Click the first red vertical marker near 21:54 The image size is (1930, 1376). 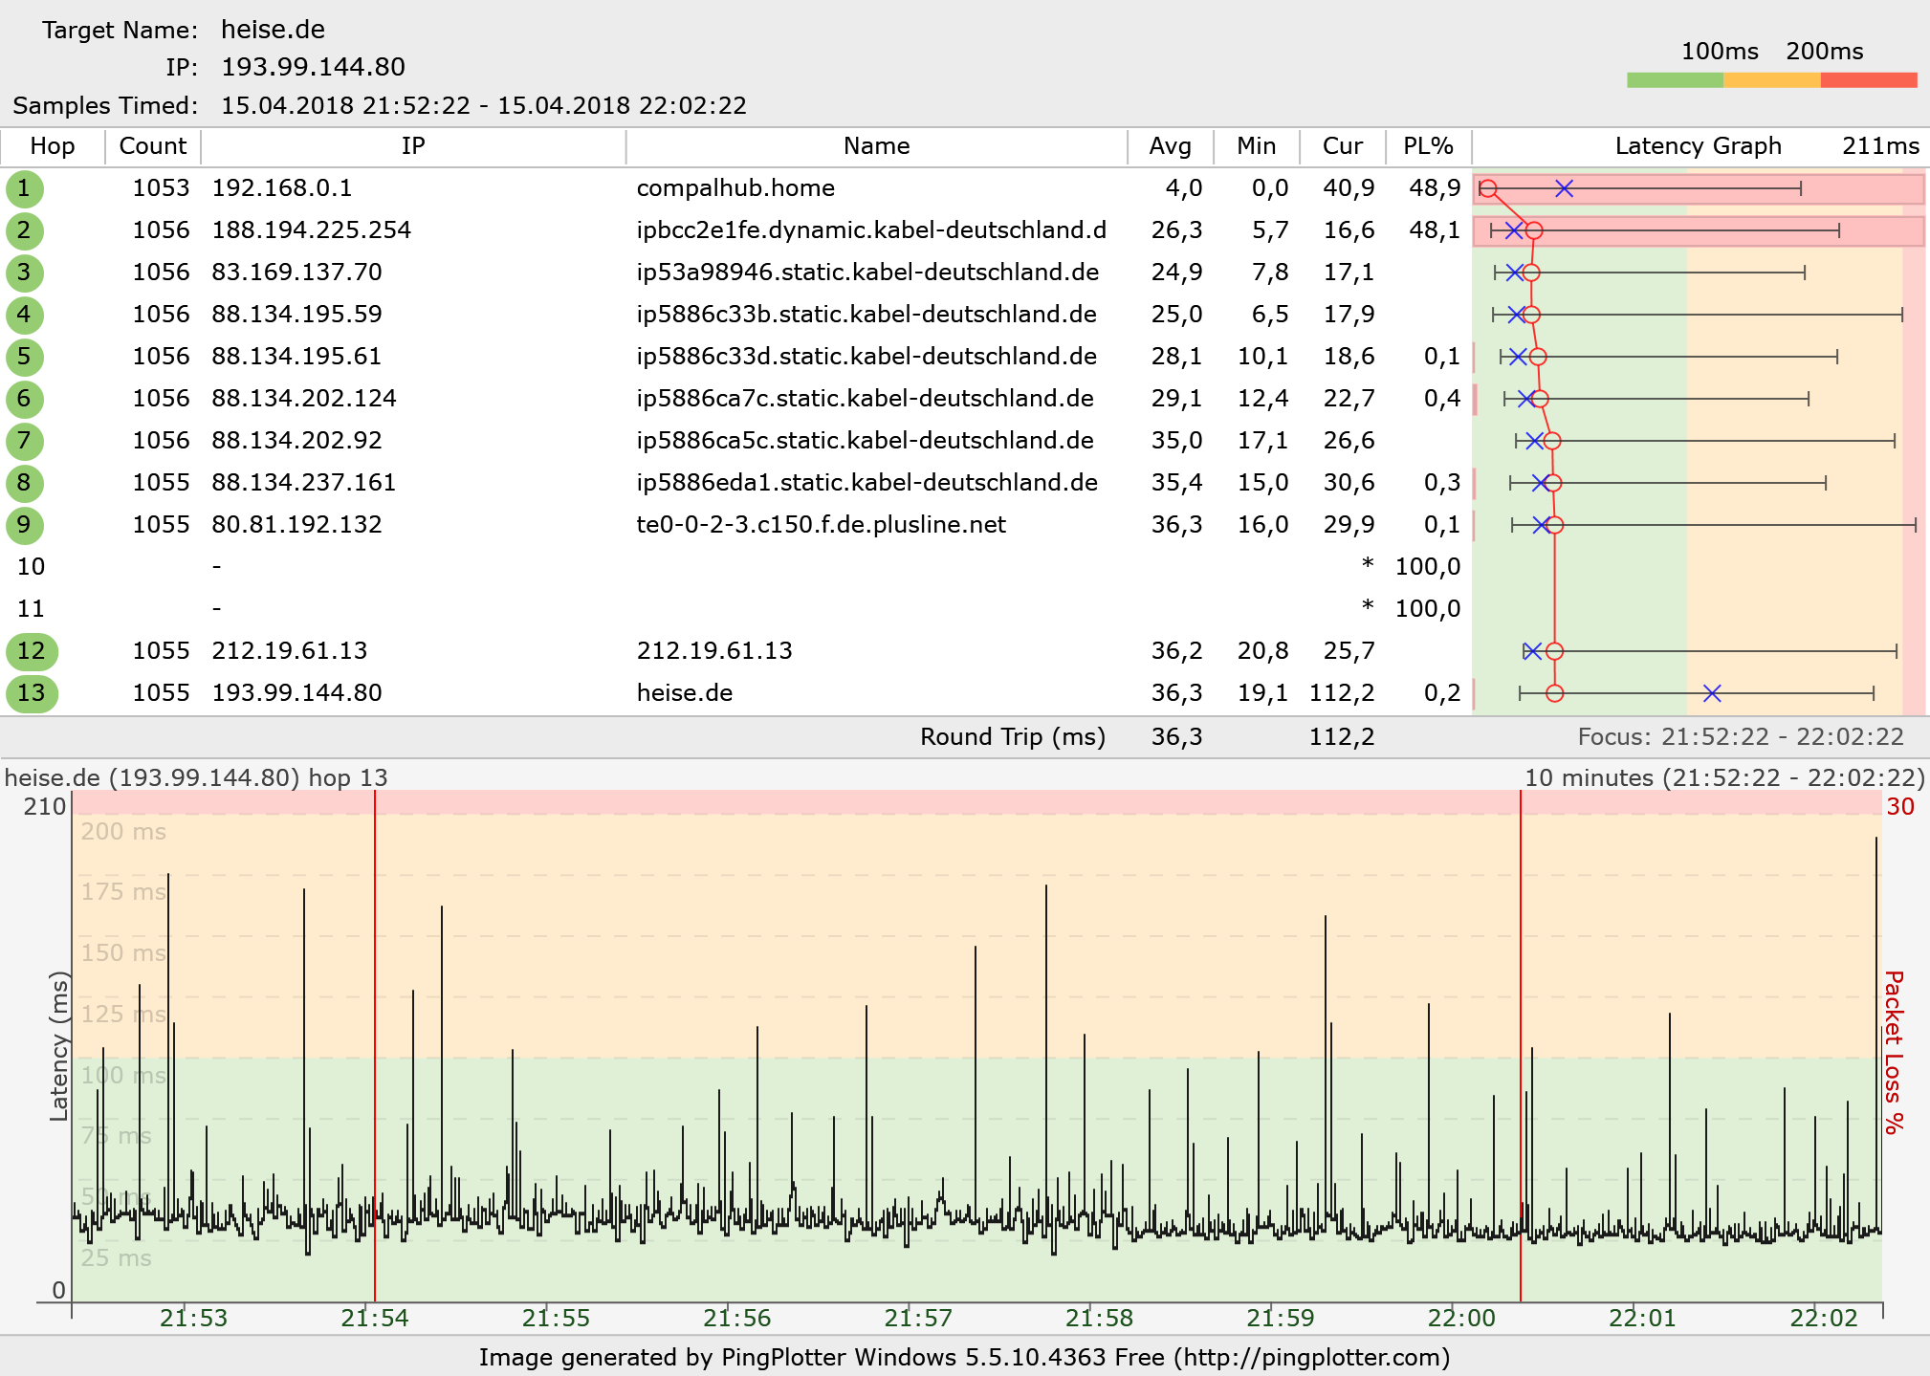[375, 1046]
